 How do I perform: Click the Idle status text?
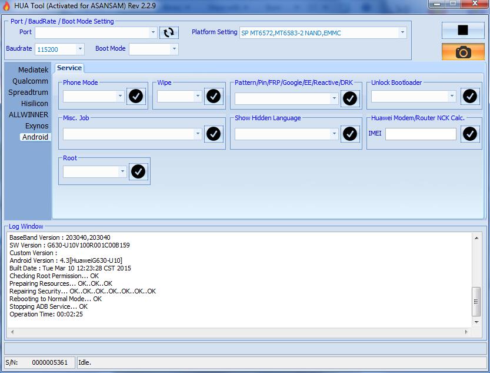[x=85, y=362]
